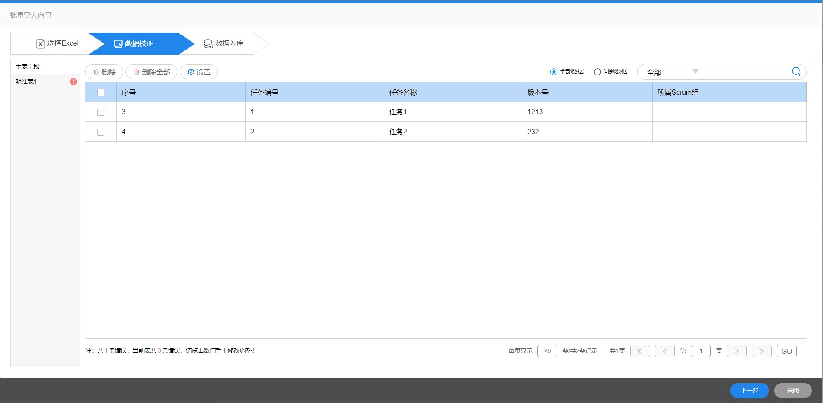Click the 数据校正 step monitor icon

[118, 44]
